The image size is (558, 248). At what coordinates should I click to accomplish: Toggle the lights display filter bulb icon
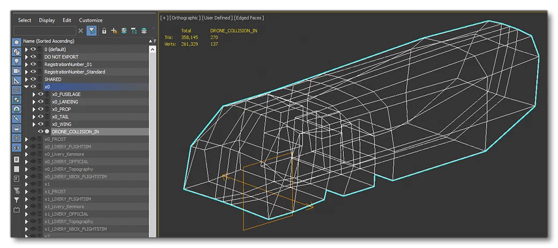pyautogui.click(x=17, y=62)
